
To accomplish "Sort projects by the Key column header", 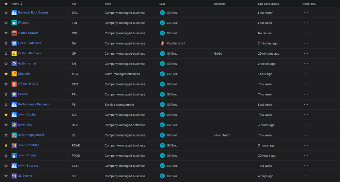I will [x=74, y=4].
